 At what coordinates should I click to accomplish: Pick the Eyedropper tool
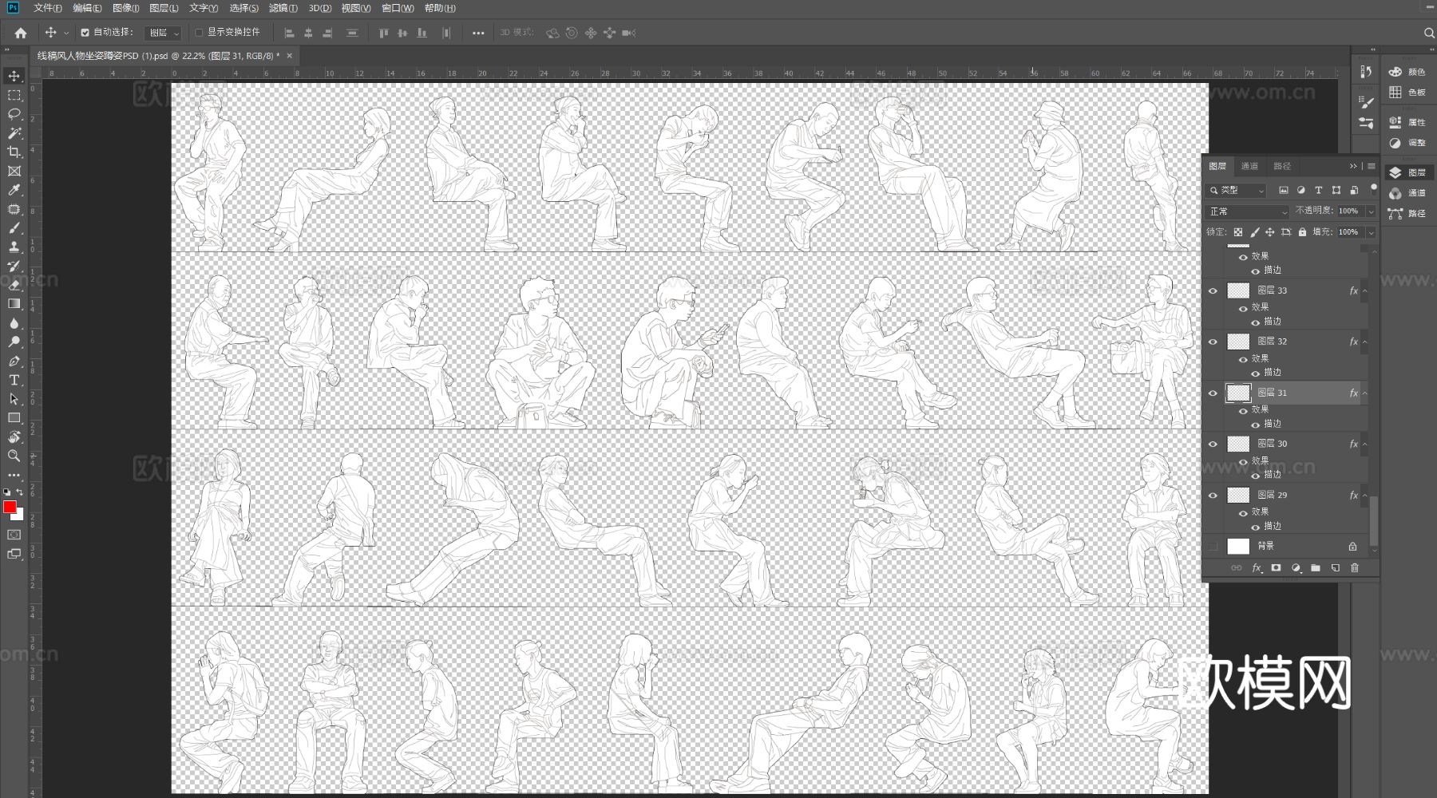click(x=14, y=190)
